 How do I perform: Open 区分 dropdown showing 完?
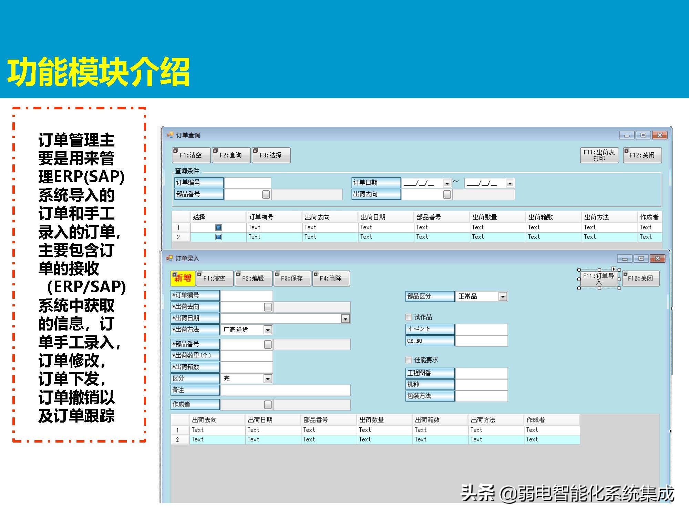268,379
